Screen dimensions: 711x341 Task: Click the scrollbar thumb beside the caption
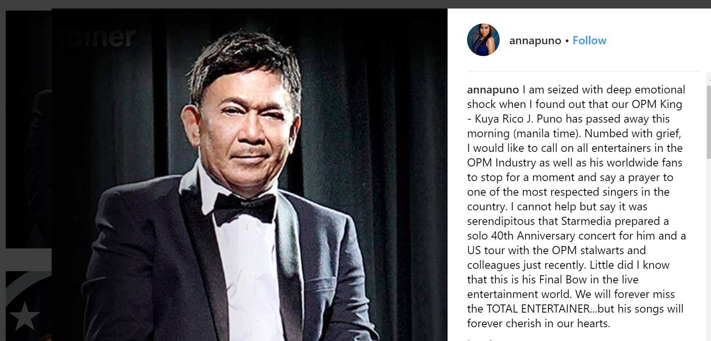coord(709,122)
